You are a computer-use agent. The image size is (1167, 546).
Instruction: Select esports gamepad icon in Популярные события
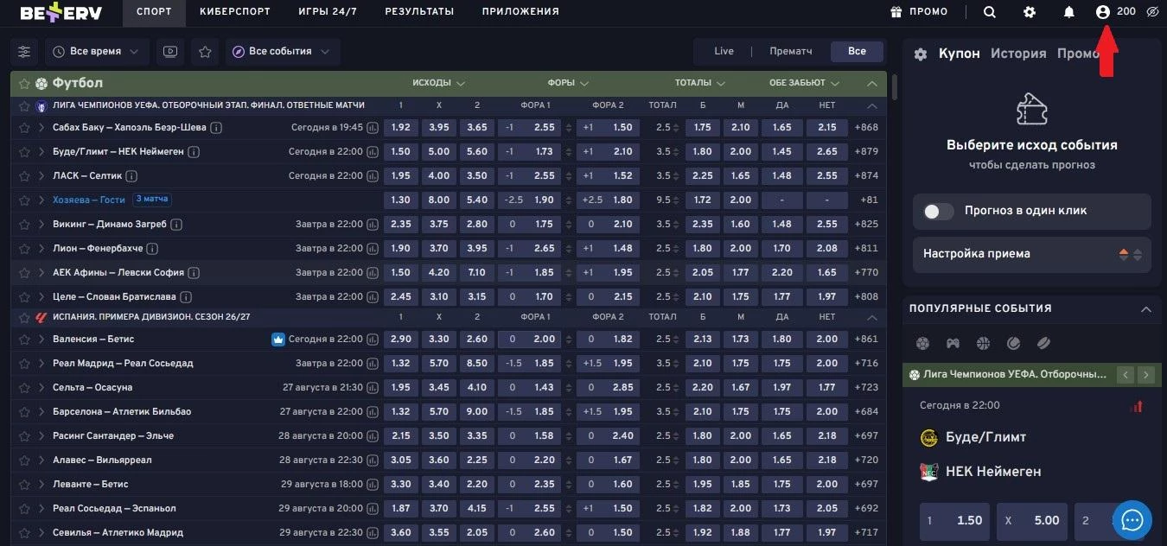953,343
